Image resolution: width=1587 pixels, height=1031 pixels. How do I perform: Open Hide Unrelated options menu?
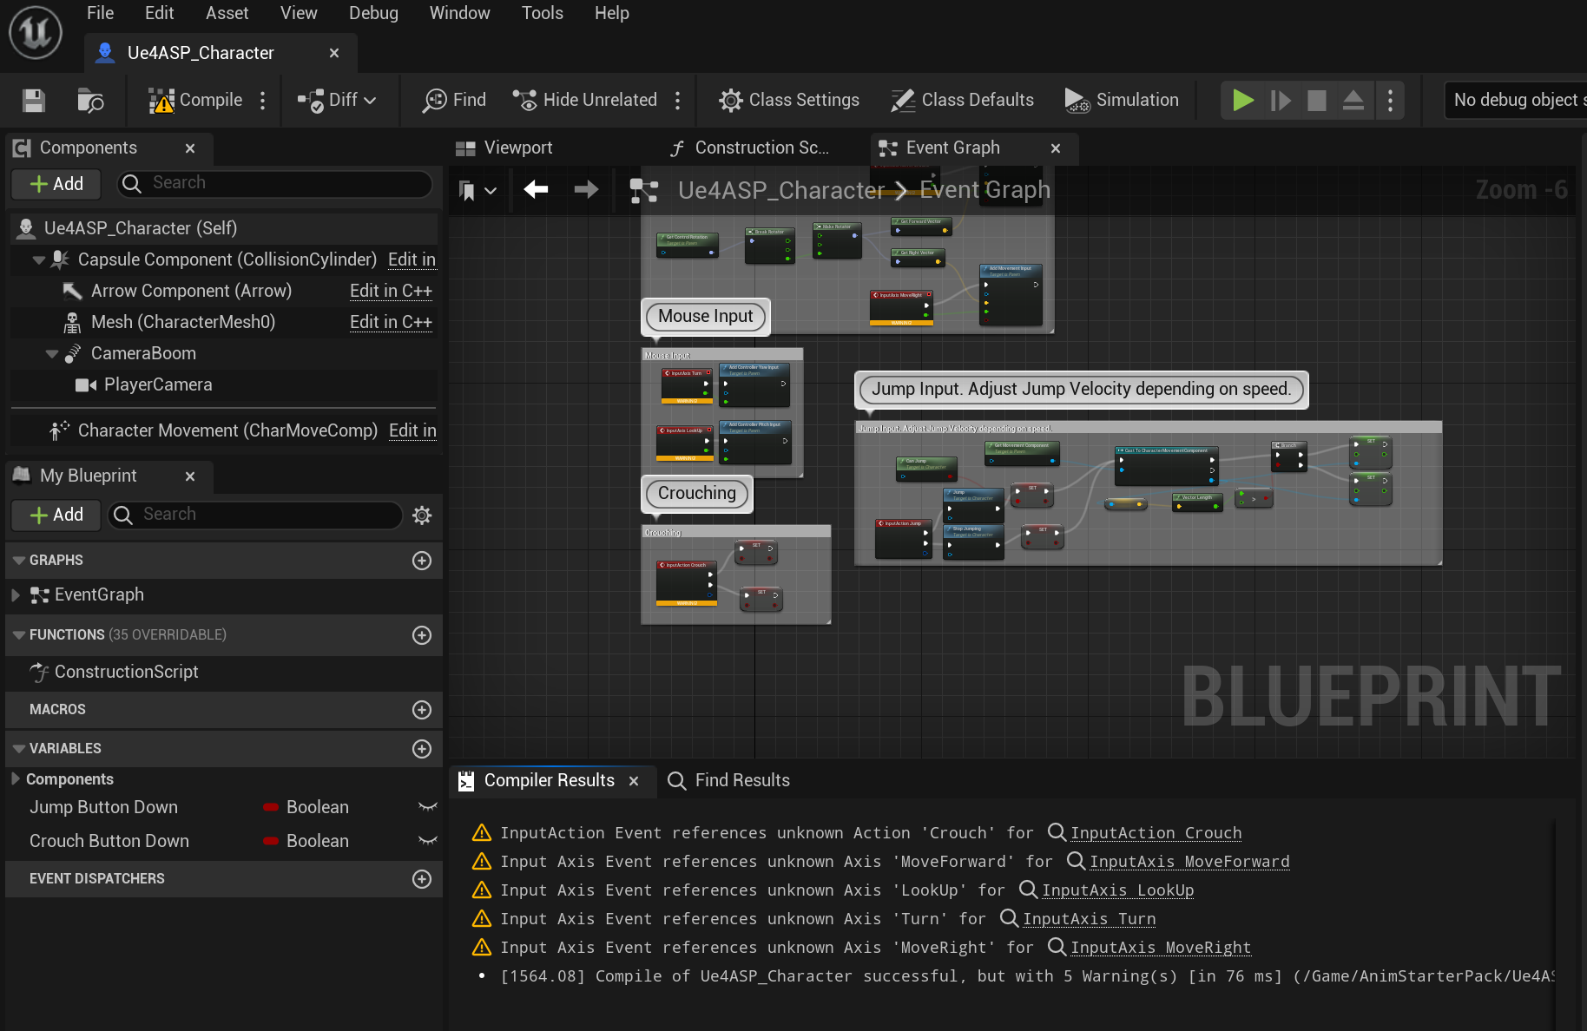(677, 101)
